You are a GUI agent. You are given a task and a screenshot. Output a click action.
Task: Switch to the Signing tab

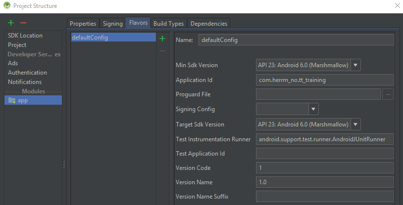pos(112,24)
